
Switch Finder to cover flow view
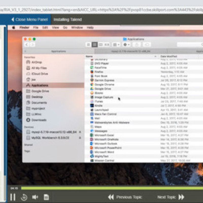coord(107,45)
